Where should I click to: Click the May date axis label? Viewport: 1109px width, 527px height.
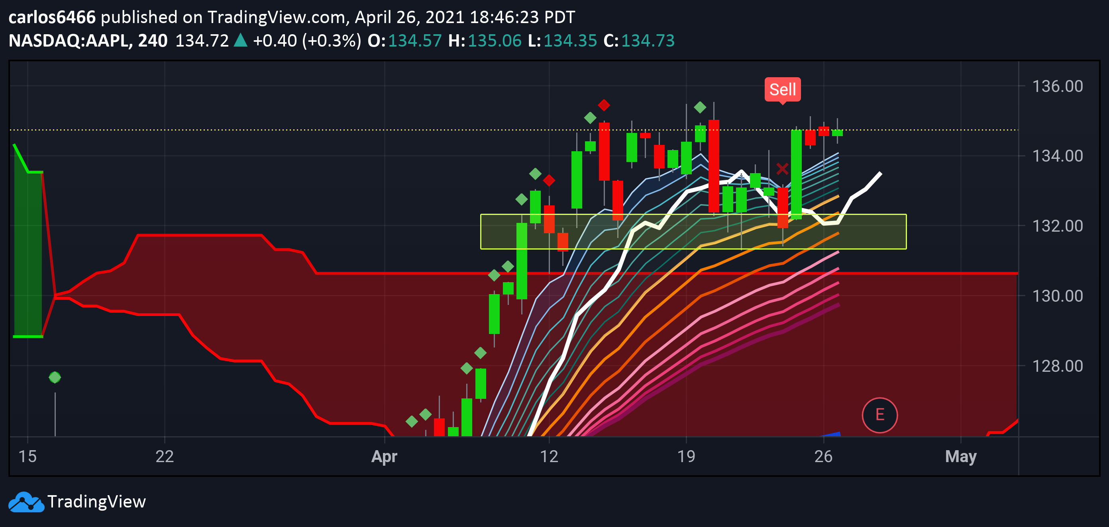960,457
